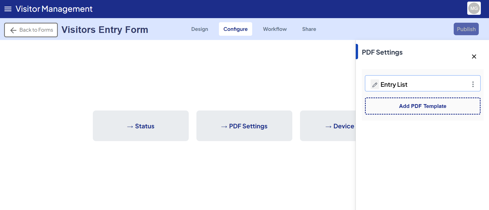
Task: Open the three-dot menu for Entry List
Action: [473, 84]
